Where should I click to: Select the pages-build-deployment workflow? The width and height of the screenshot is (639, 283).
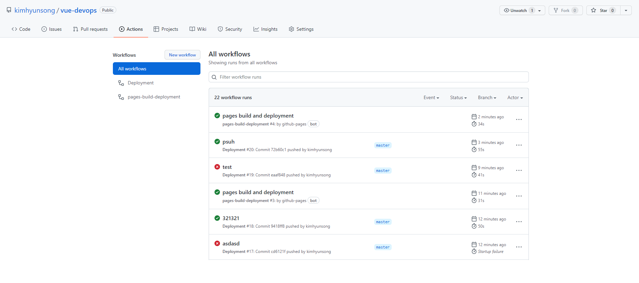click(157, 97)
